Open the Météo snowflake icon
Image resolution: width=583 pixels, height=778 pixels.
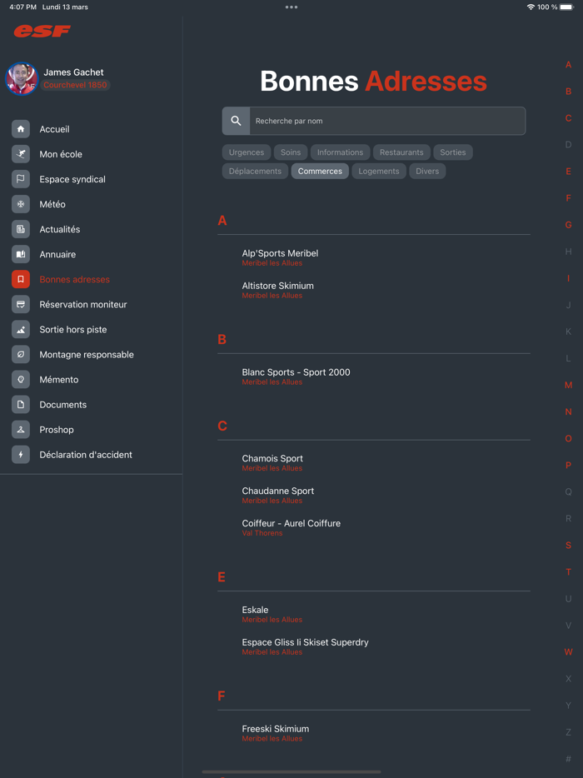coord(21,204)
